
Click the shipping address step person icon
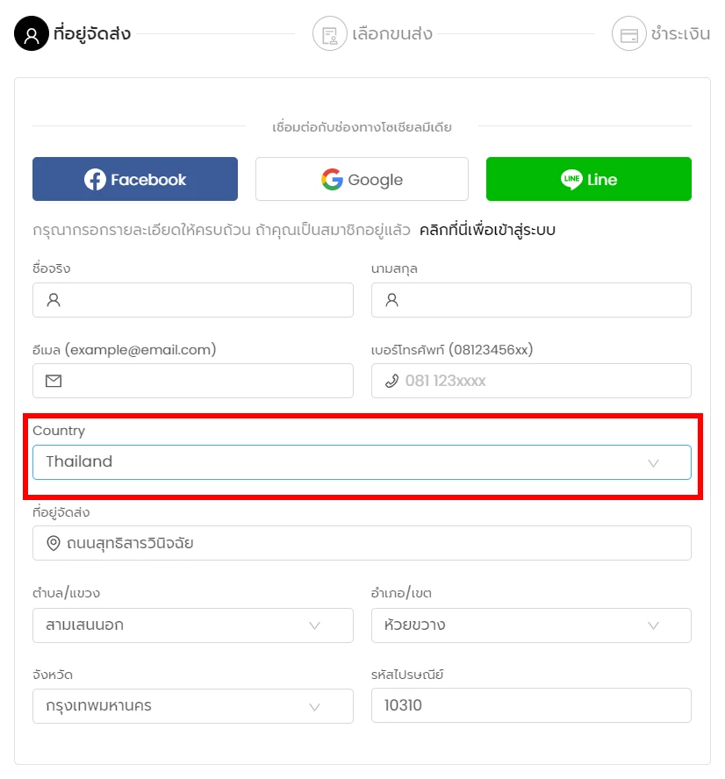pos(32,34)
